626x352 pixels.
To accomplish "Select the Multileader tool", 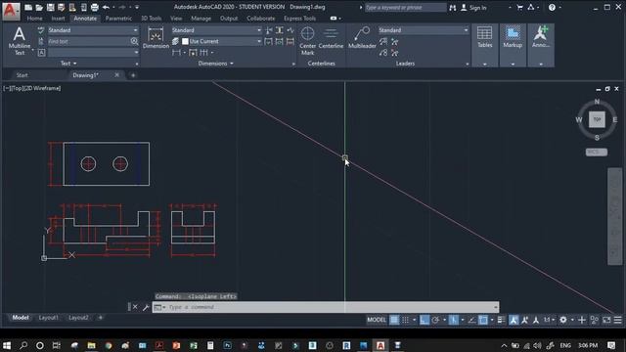I will [362, 38].
